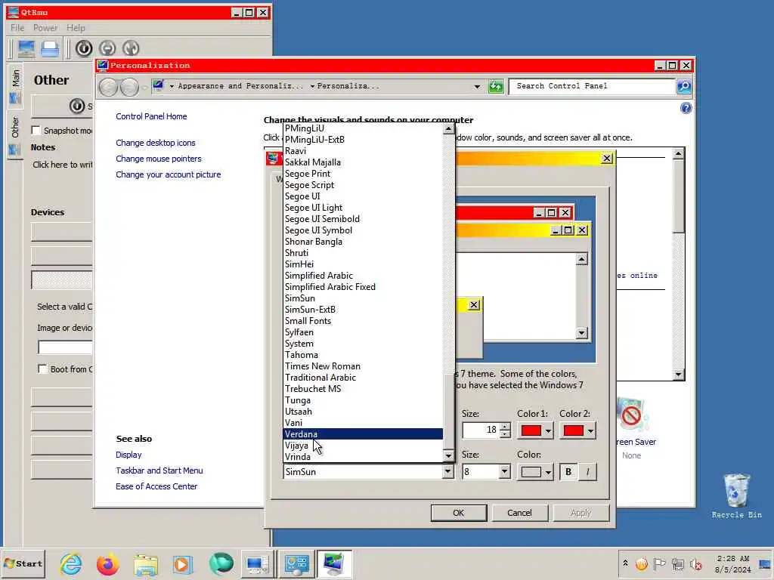Click the item Size 18 field
Screen dimensions: 774x580
click(481, 430)
